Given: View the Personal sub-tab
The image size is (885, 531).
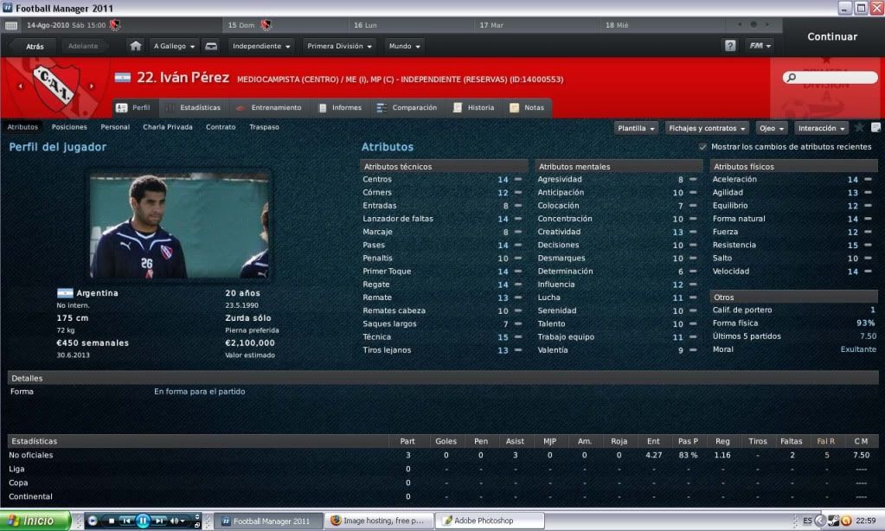Looking at the screenshot, I should 115,127.
